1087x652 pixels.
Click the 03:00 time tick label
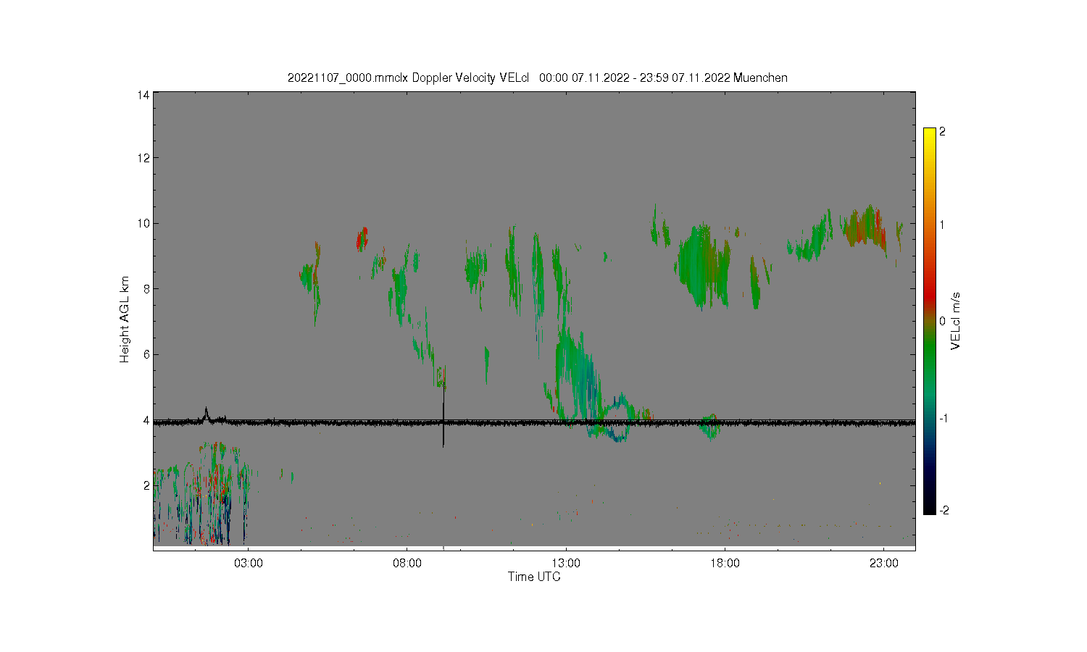point(249,564)
